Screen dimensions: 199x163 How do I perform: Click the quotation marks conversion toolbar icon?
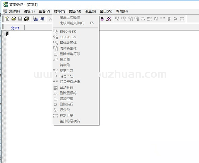(163, 19)
